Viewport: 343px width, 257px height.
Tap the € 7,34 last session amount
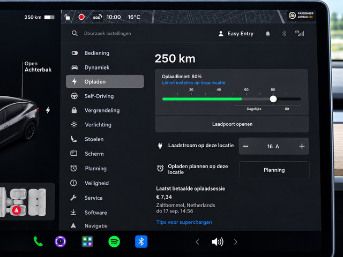(x=164, y=197)
